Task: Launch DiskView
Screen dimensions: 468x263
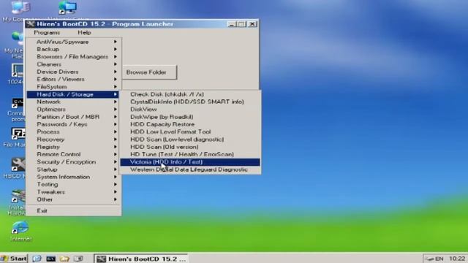Action: (x=190, y=110)
